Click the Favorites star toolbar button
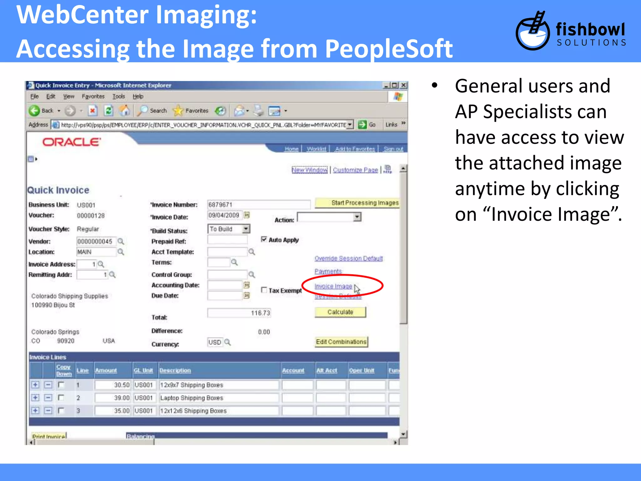 pyautogui.click(x=190, y=111)
